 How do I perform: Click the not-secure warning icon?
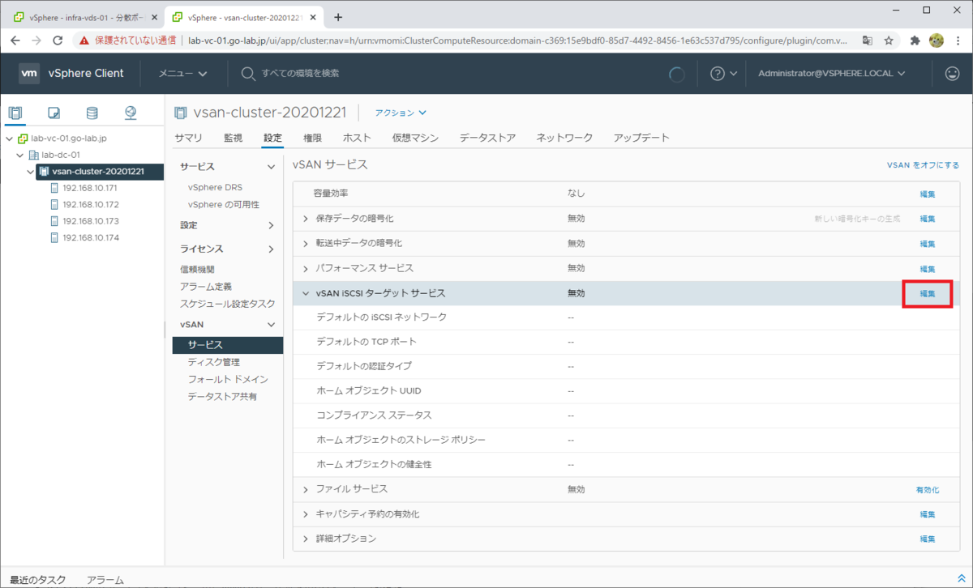(x=84, y=40)
